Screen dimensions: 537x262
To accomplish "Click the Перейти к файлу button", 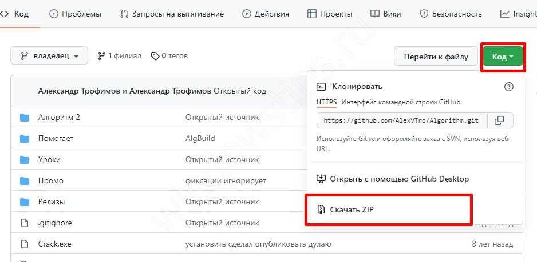I will click(436, 57).
